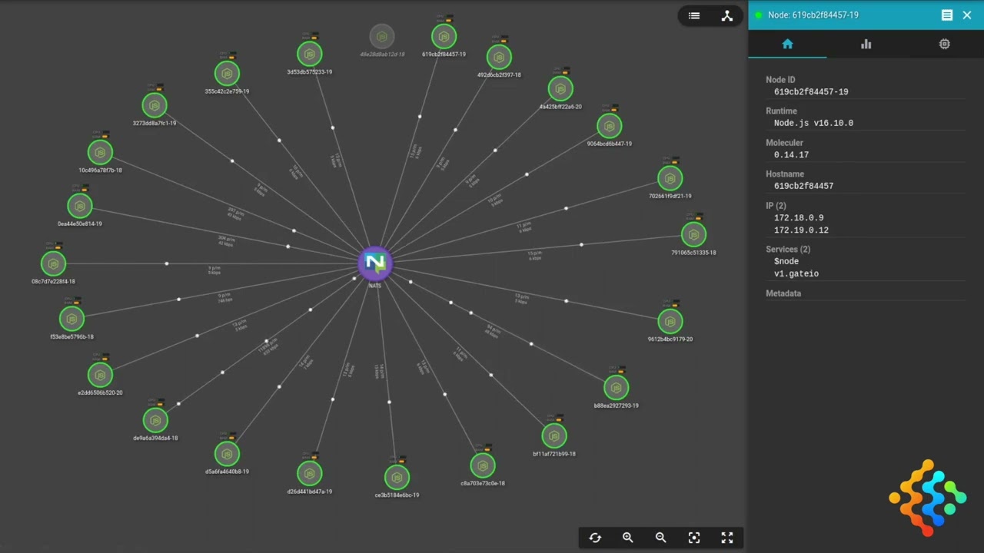
Task: Select node 08c7d7e228f4-18
Action: (53, 263)
